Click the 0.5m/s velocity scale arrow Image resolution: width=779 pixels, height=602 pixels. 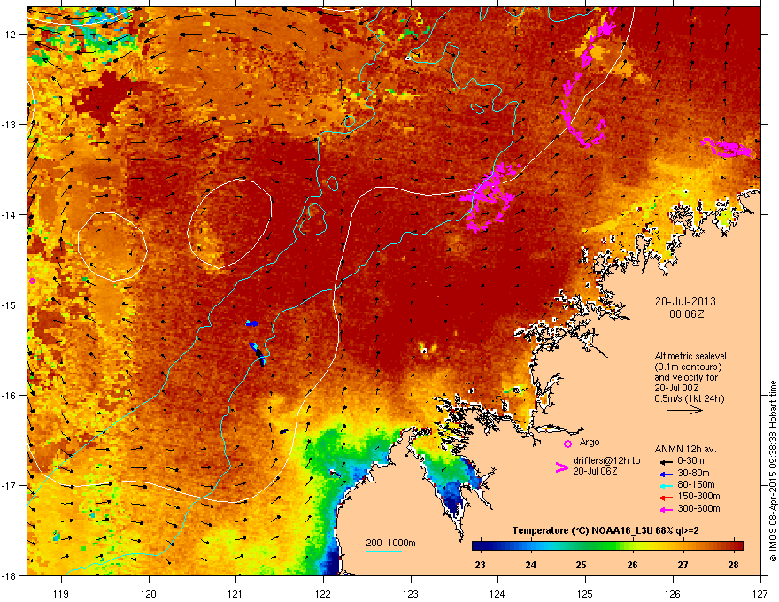click(x=684, y=410)
